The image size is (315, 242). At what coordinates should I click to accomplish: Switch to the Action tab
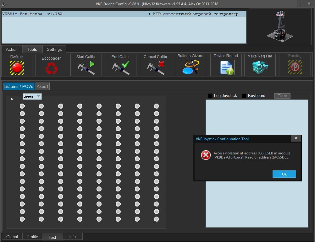point(12,49)
